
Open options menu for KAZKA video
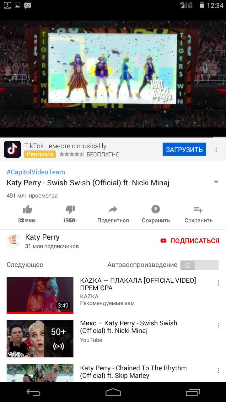tap(218, 283)
